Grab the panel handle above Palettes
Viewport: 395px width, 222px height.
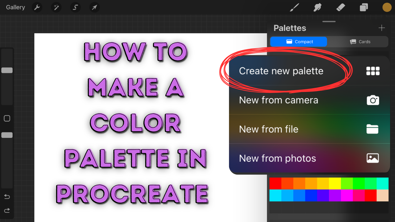(x=329, y=21)
